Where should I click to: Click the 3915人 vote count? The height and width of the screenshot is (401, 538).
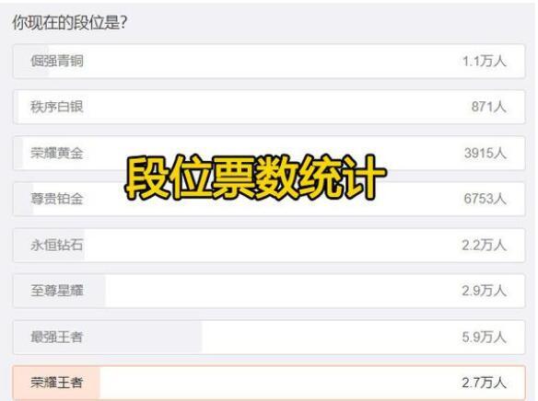pyautogui.click(x=485, y=153)
